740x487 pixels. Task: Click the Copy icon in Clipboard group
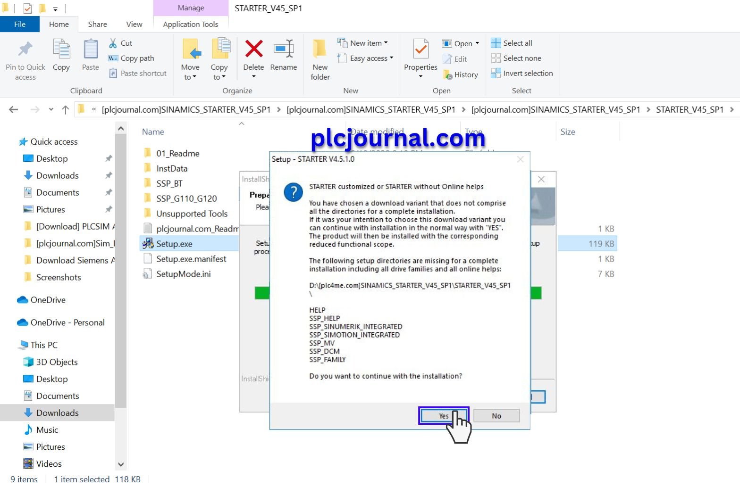coord(61,49)
